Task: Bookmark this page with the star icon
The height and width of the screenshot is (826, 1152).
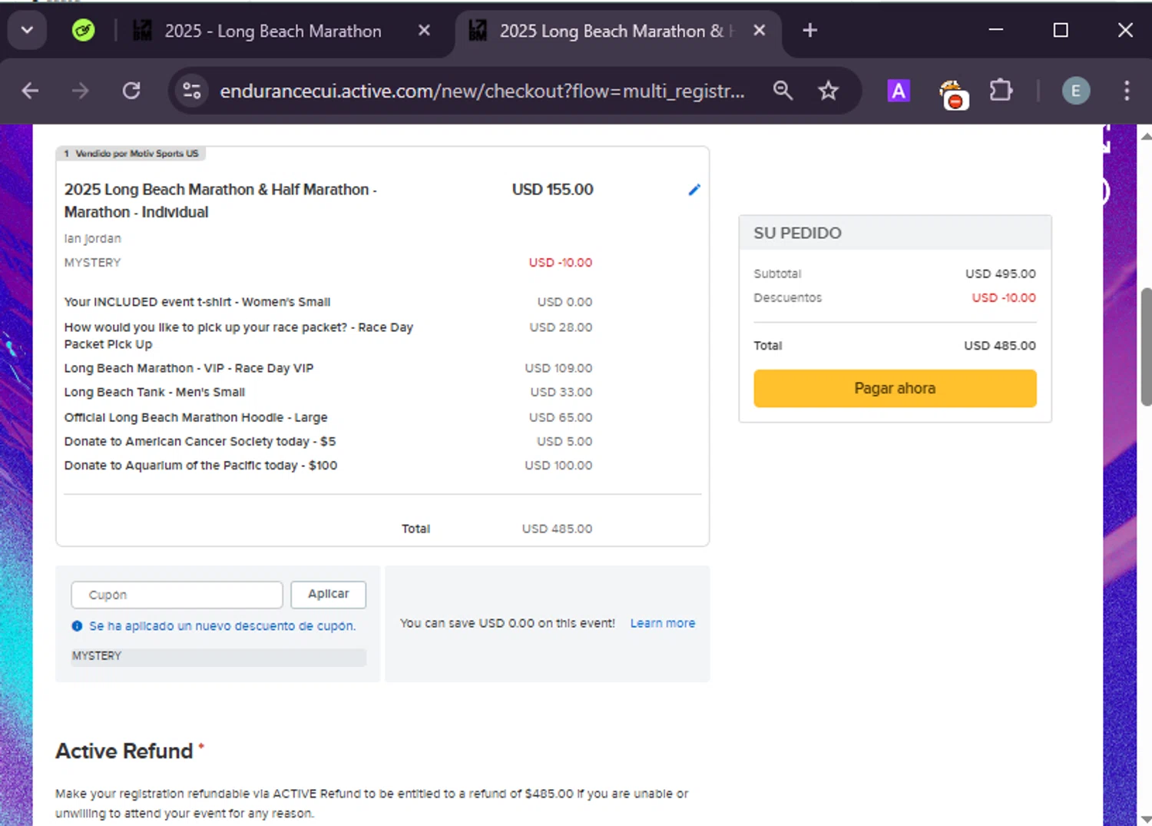Action: tap(828, 91)
